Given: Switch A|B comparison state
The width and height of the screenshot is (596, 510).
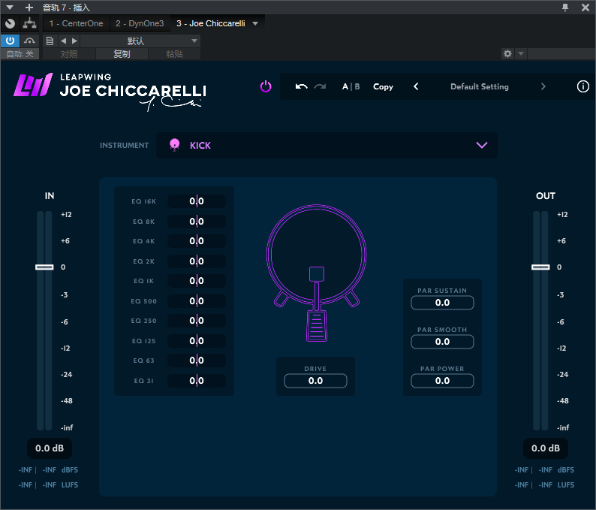Looking at the screenshot, I should click(x=351, y=86).
